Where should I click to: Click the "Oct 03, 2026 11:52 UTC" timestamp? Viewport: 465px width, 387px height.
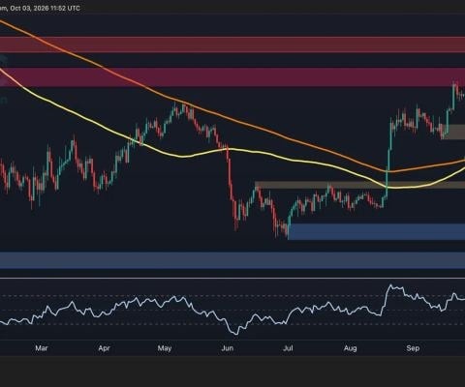tap(46, 8)
